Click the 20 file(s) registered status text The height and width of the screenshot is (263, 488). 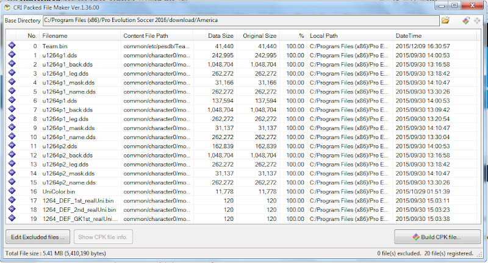click(448, 253)
